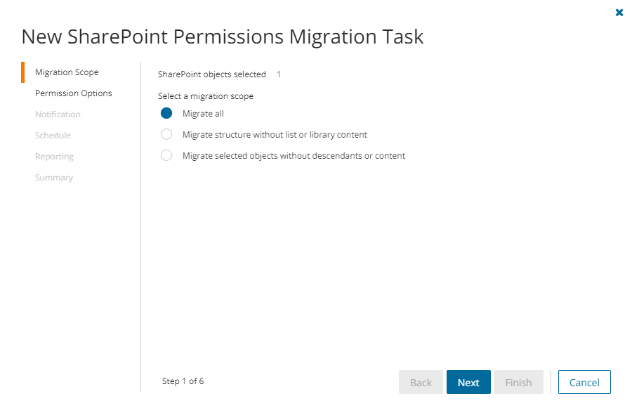
Task: Open the Migration Scope step
Action: click(67, 72)
